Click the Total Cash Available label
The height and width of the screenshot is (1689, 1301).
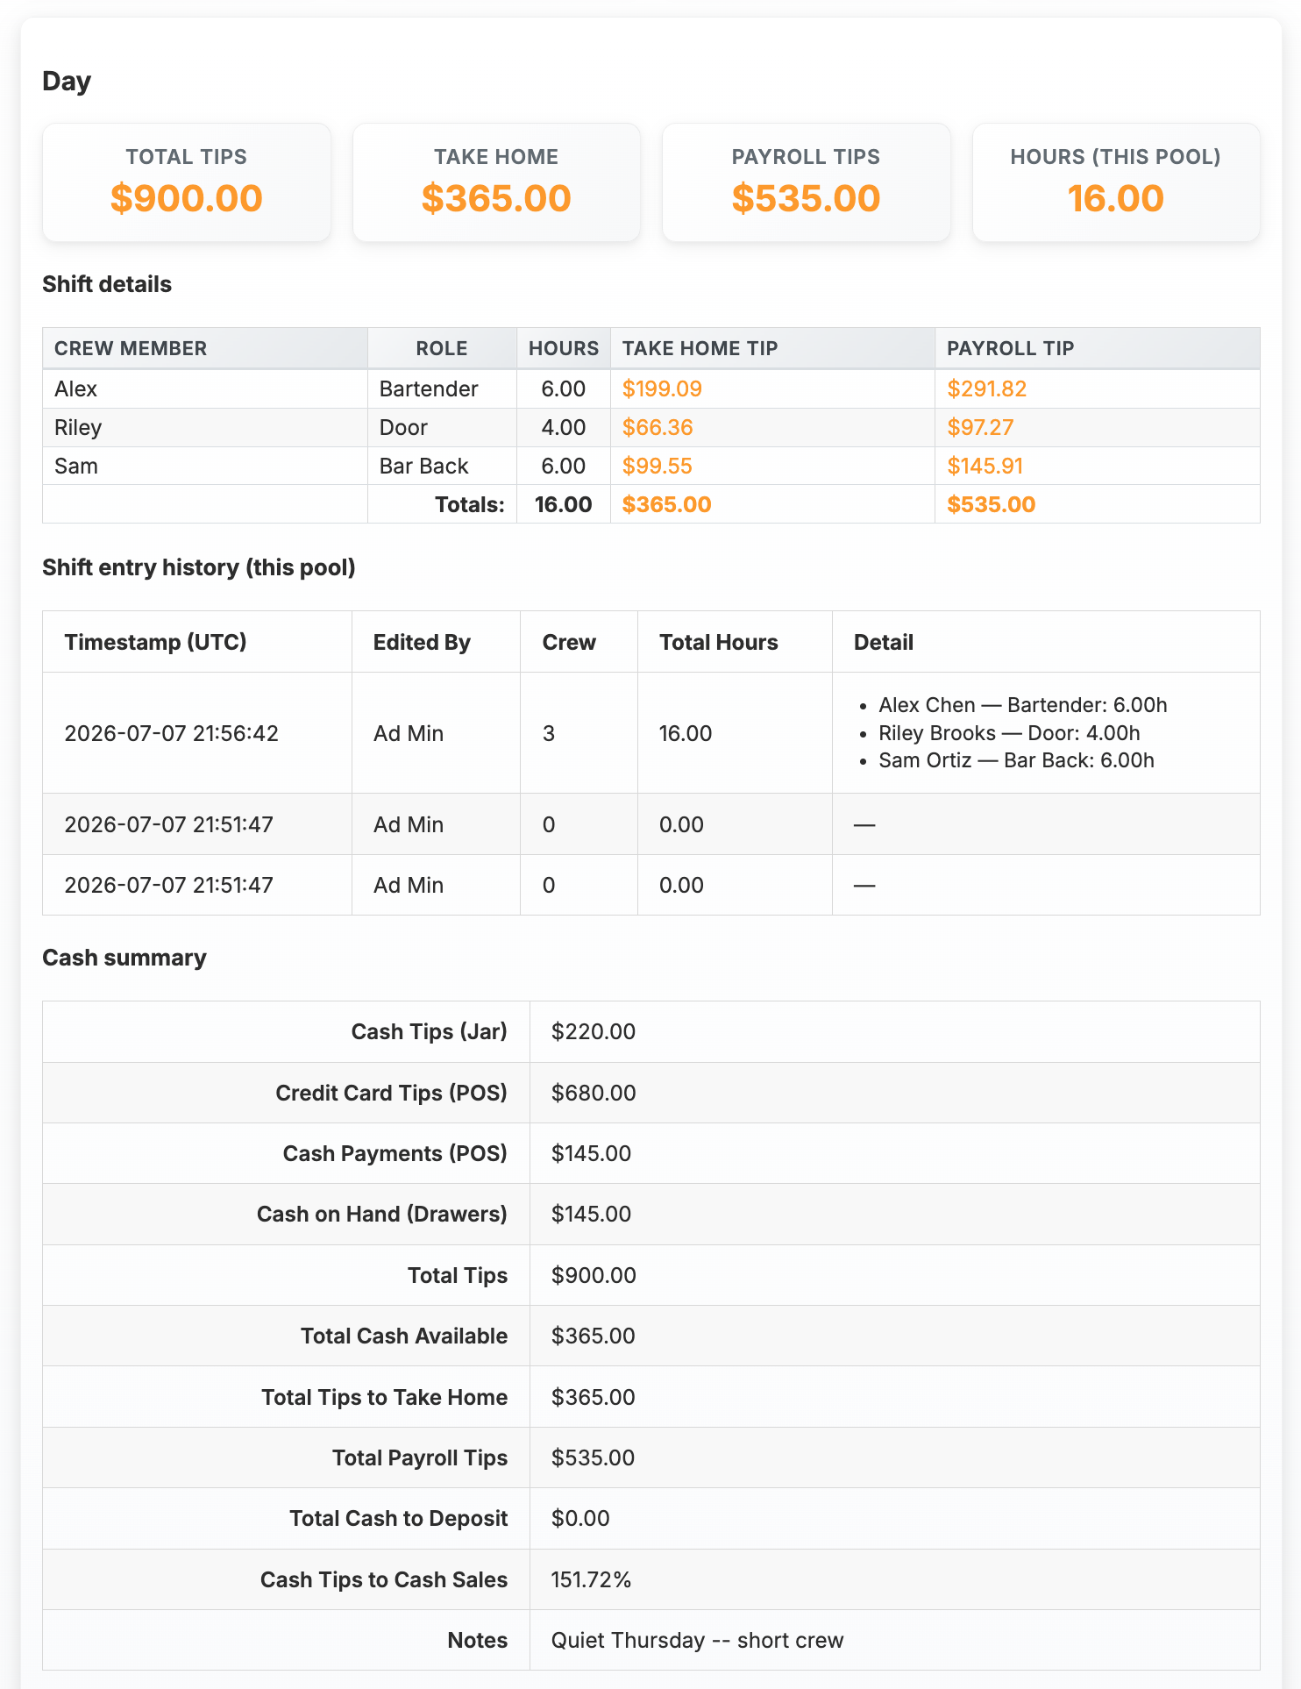pos(404,1336)
